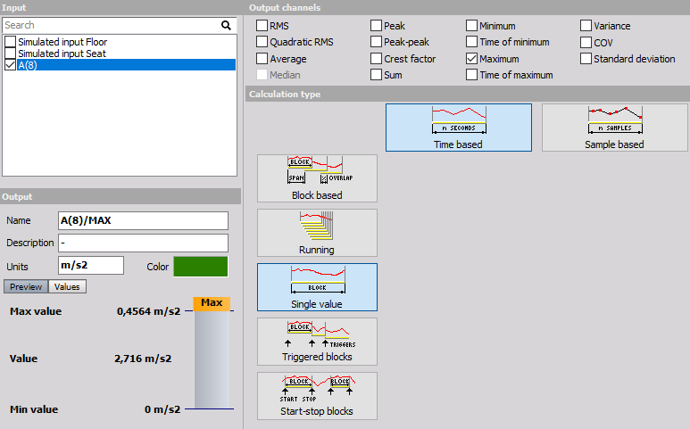Screen dimensions: 690x429
Task: Select Single value calculation
Action: click(317, 287)
